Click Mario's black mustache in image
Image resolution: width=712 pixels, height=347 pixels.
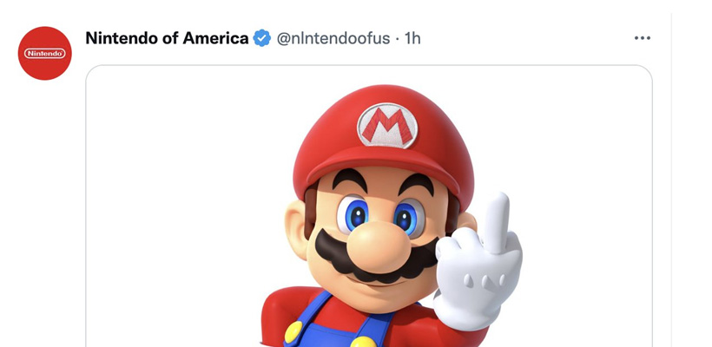point(376,258)
